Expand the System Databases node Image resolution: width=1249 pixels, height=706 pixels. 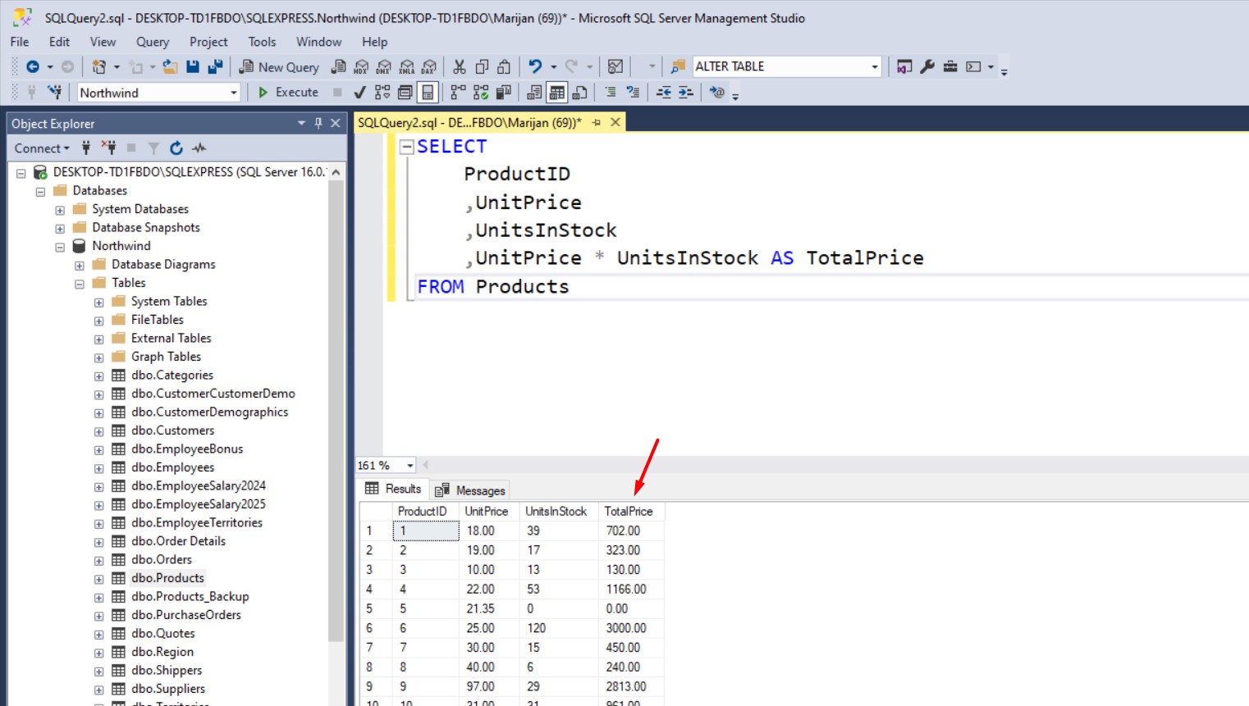click(60, 210)
